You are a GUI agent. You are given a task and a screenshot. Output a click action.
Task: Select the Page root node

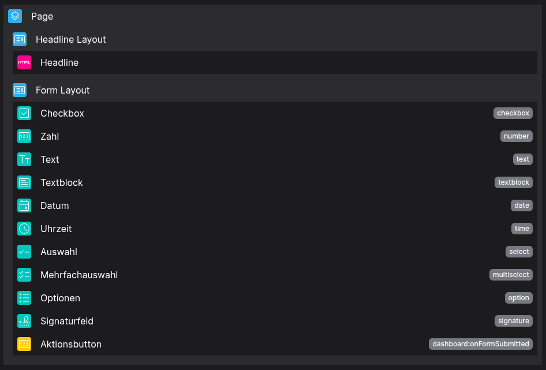(x=42, y=16)
